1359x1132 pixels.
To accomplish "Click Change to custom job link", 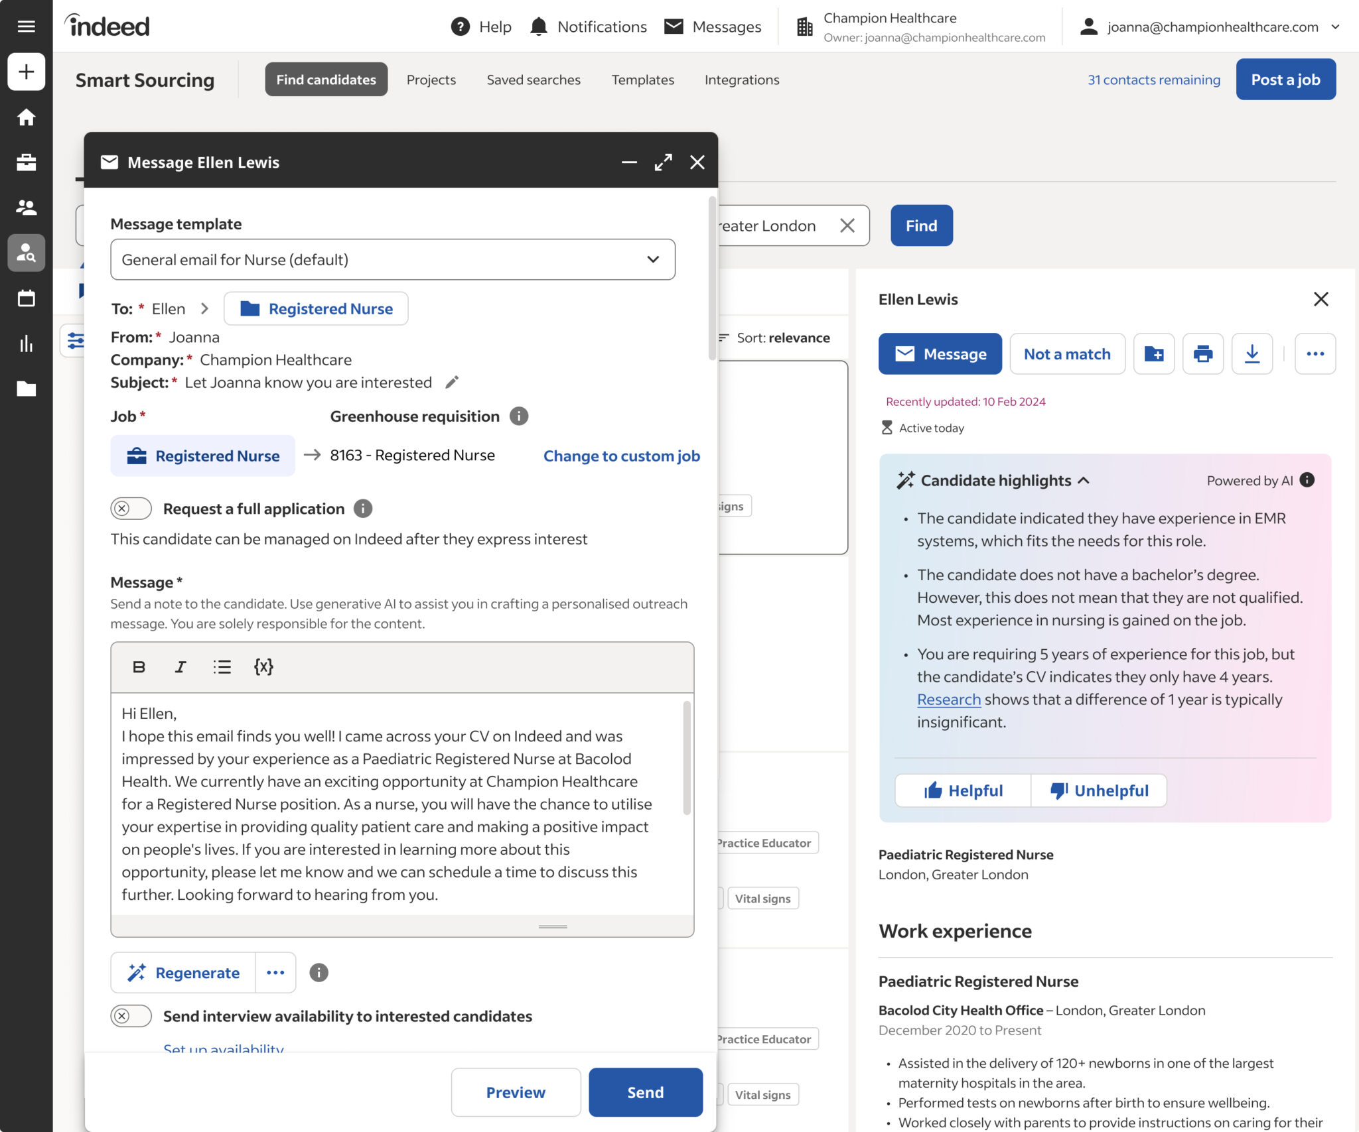I will coord(622,456).
